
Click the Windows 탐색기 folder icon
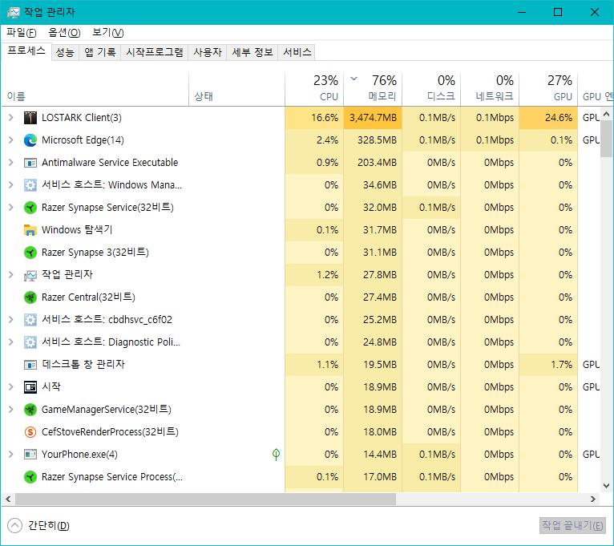tap(30, 230)
